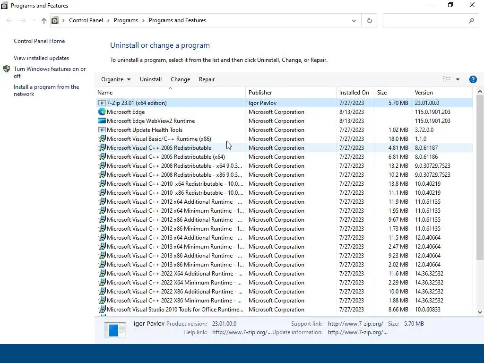This screenshot has height=363, width=484.
Task: Select Microsoft Visual C++ 2010 x64 Redistributable row
Action: [284, 183]
